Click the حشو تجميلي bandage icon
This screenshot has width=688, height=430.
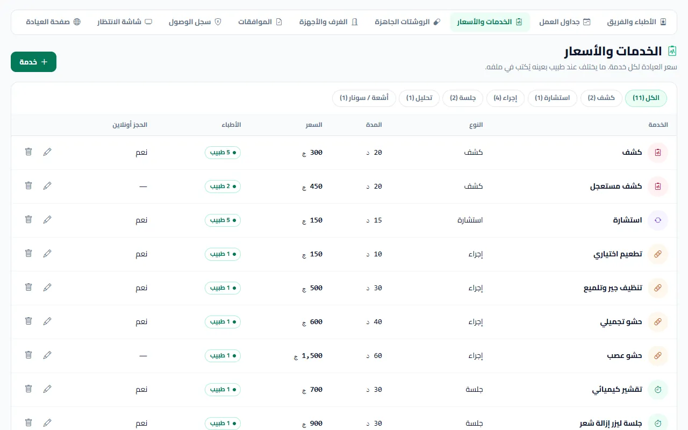tap(658, 322)
